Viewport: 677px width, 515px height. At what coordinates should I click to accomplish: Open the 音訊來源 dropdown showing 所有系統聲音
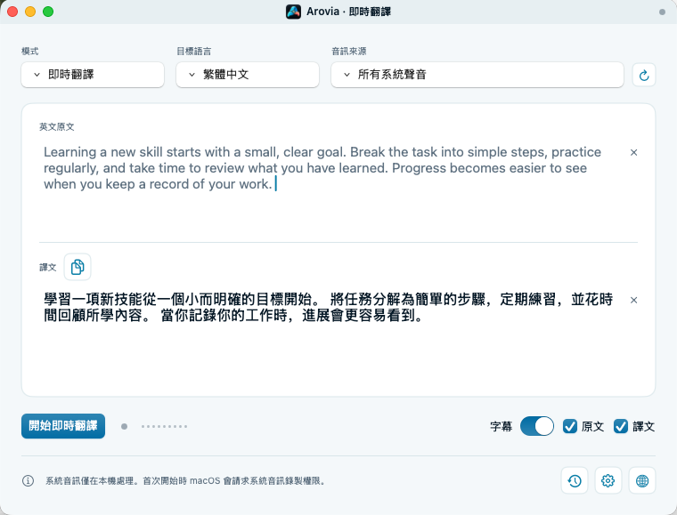point(477,75)
